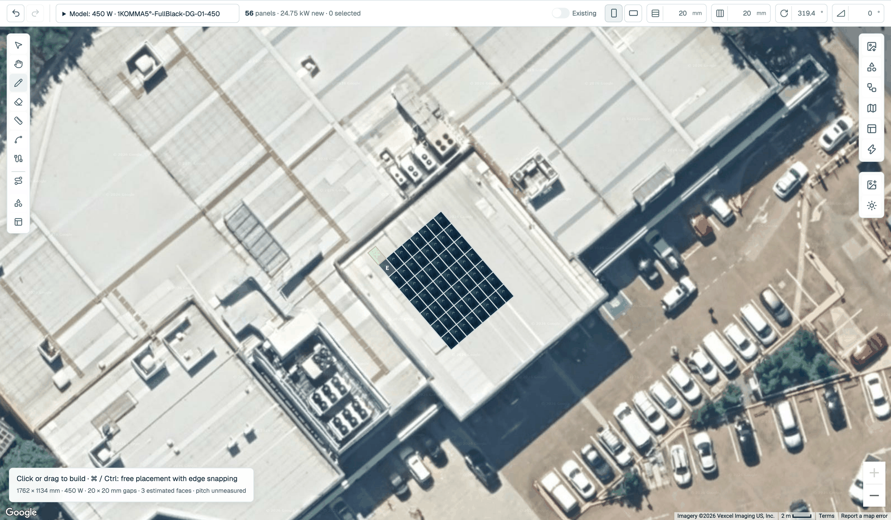Viewport: 891px width, 520px height.
Task: Select the curve path tool
Action: click(18, 140)
